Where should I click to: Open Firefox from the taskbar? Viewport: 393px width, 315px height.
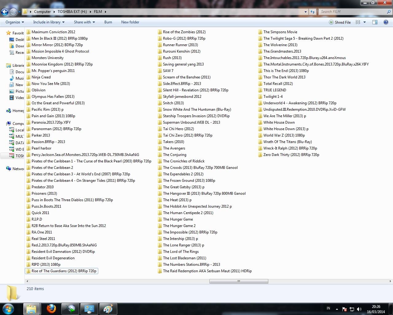[x=51, y=309]
